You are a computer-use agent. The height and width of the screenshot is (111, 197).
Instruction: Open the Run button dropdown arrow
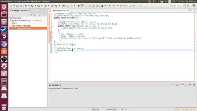(x=35, y=6)
